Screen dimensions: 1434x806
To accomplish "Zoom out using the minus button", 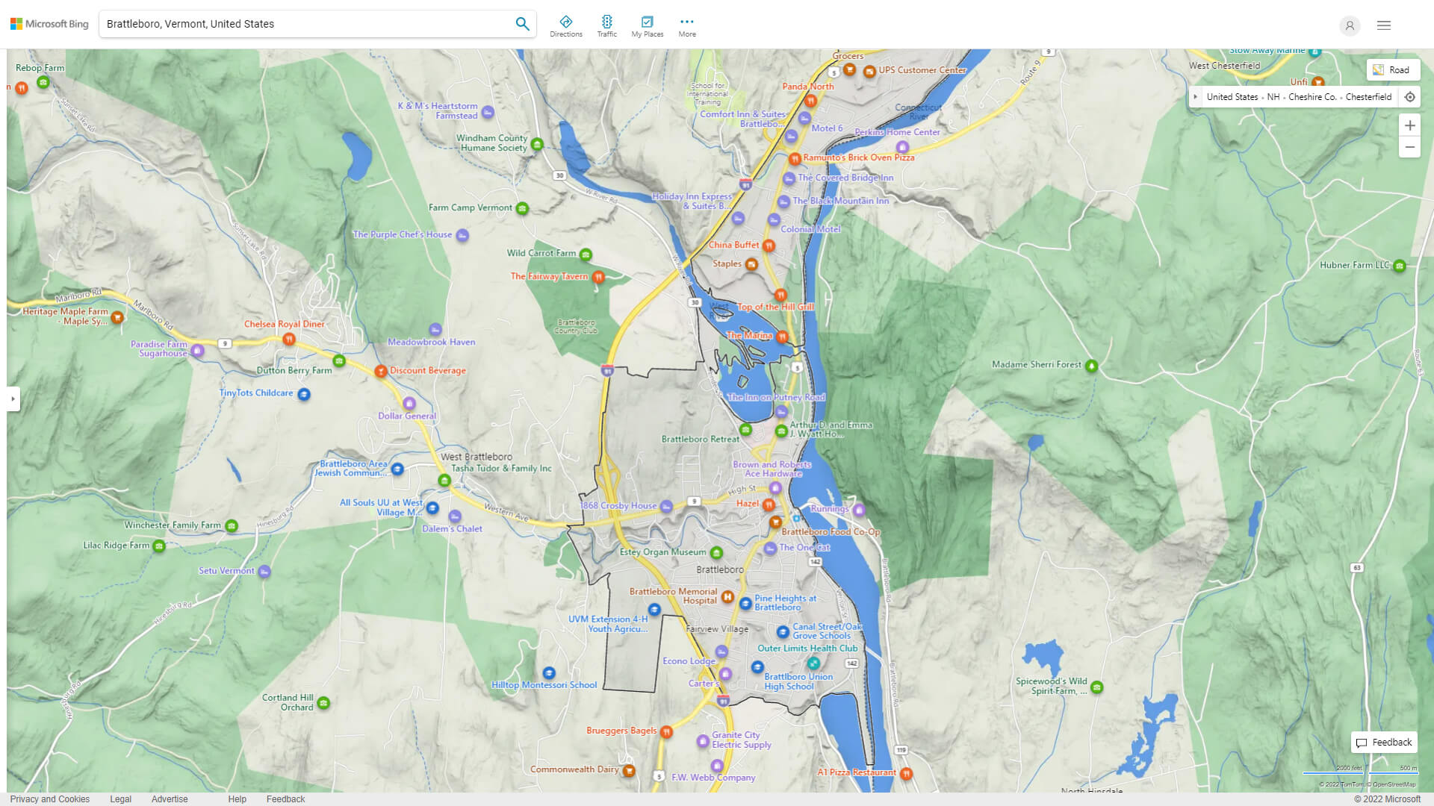I will click(x=1410, y=147).
